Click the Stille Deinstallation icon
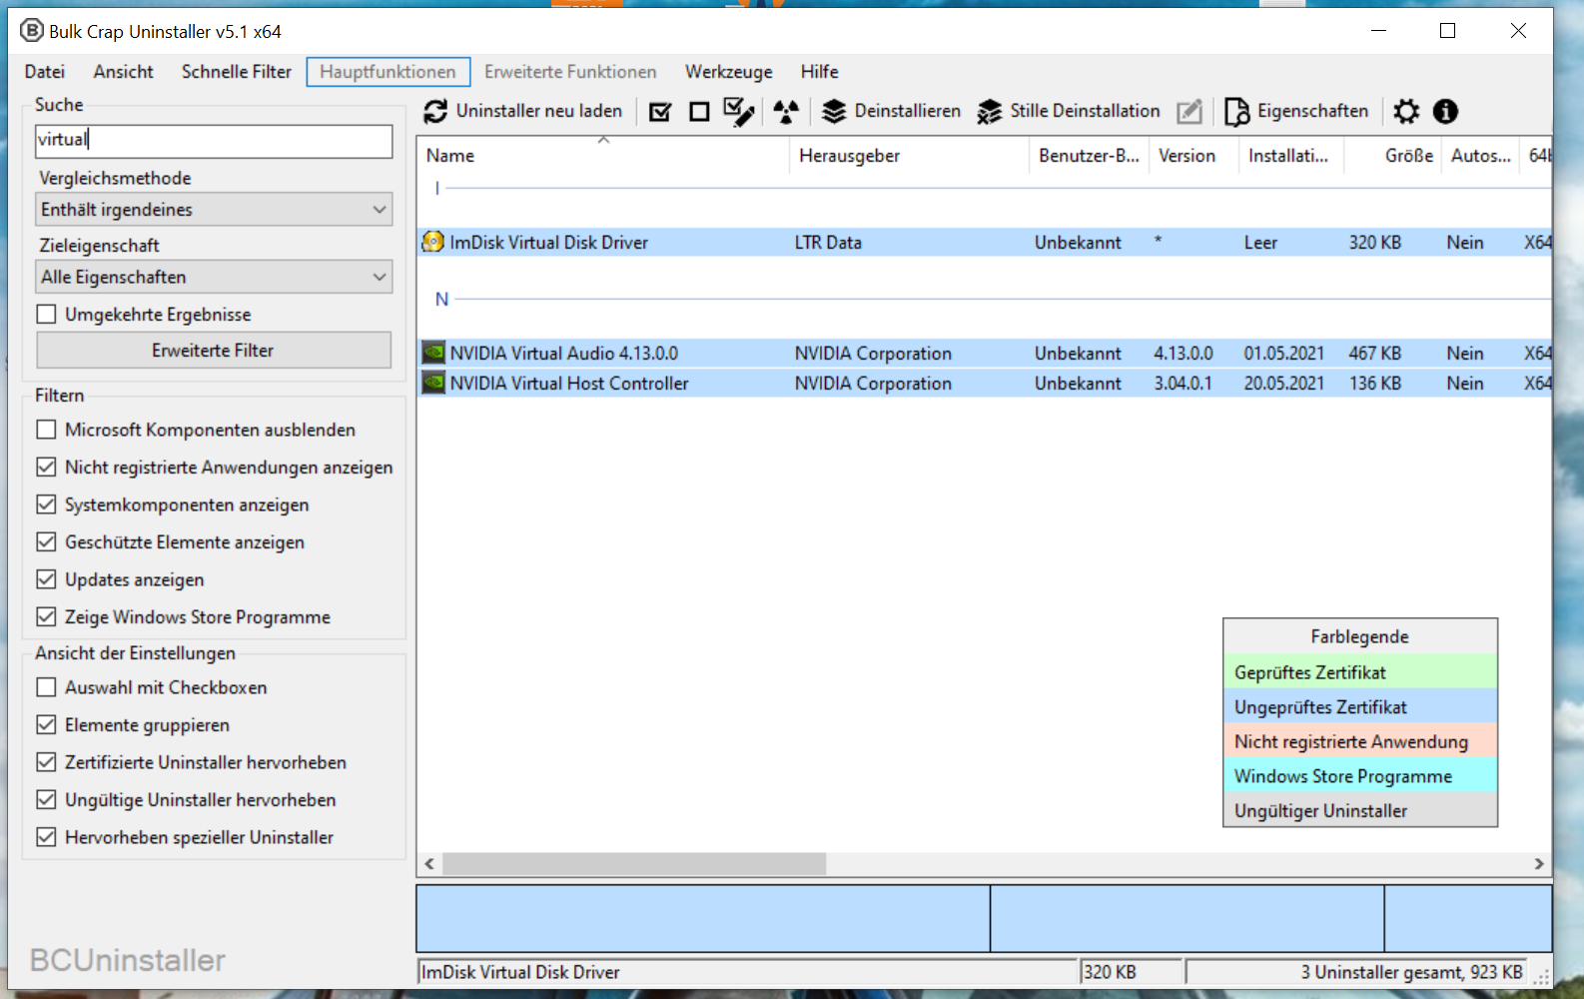The height and width of the screenshot is (999, 1584). tap(989, 111)
